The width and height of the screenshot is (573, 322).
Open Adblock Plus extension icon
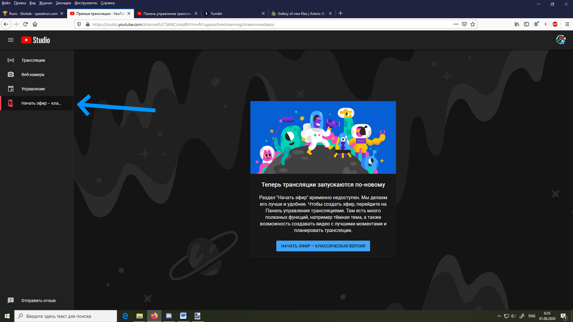pos(555,24)
